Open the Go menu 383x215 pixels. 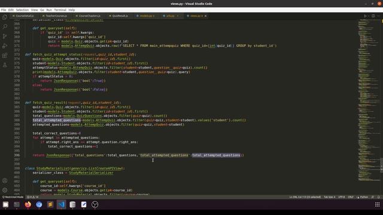tap(42, 10)
